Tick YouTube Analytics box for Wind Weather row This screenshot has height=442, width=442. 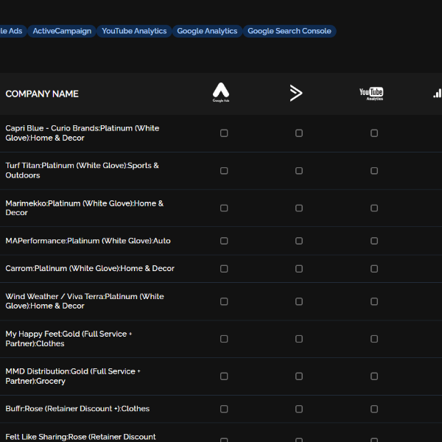(374, 301)
